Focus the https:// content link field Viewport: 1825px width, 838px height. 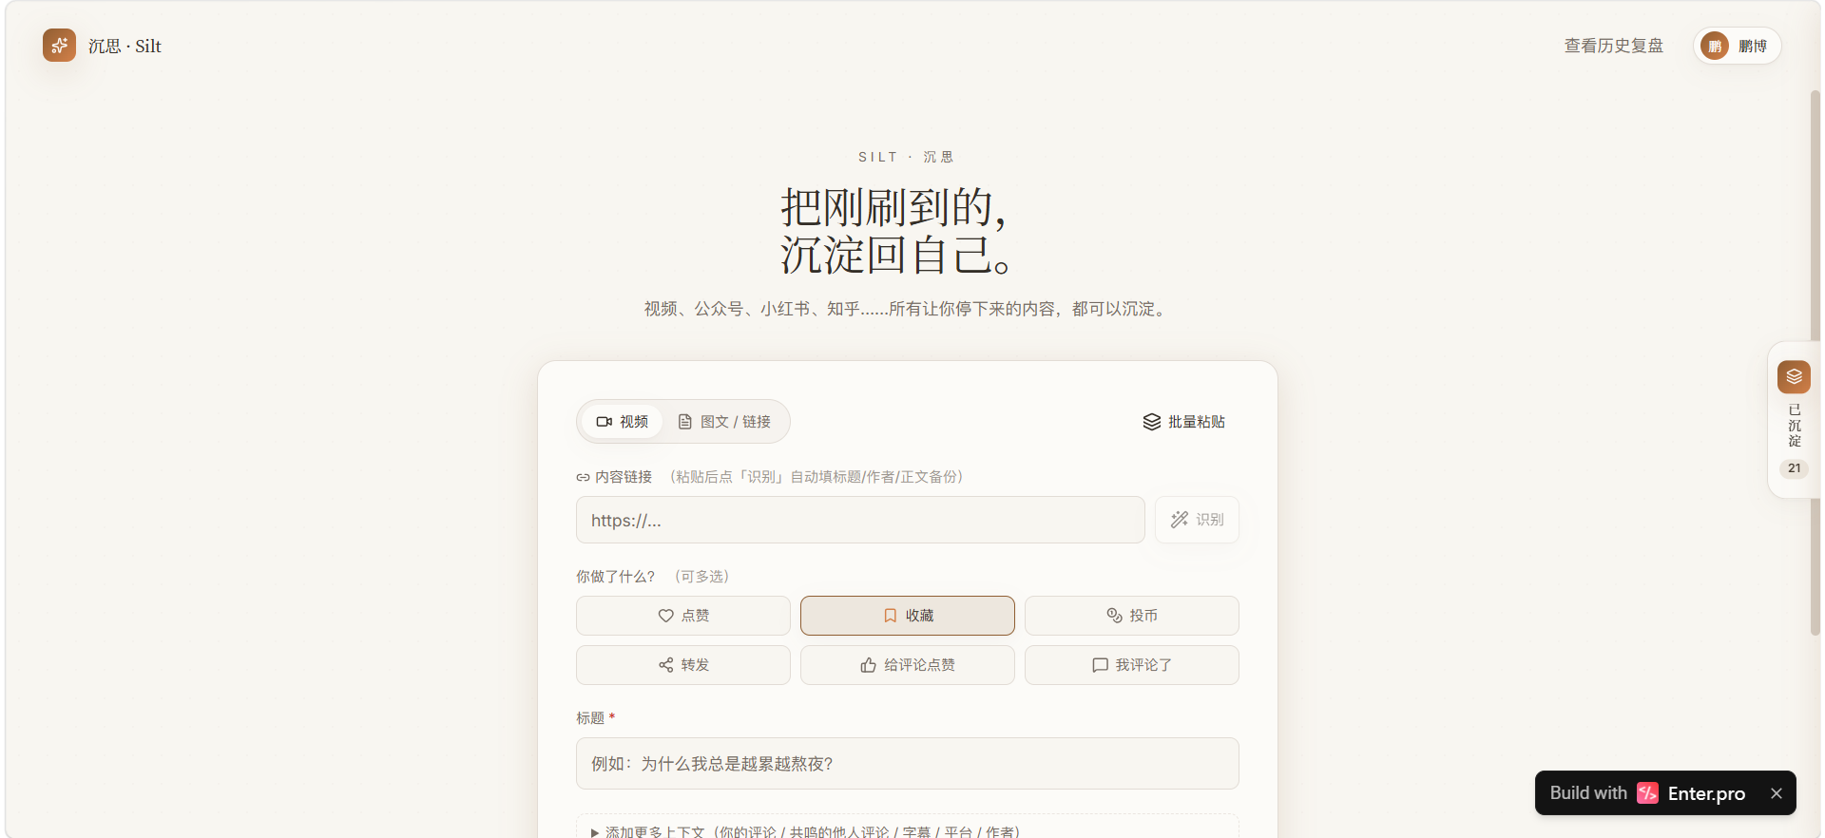860,520
